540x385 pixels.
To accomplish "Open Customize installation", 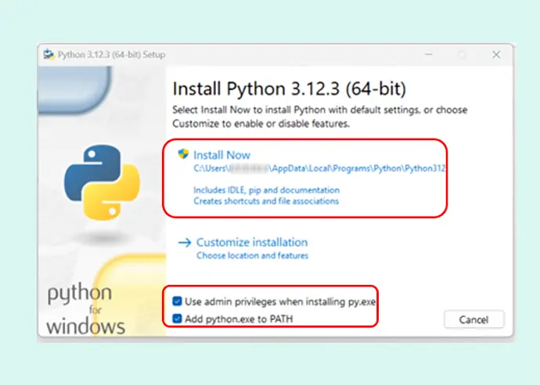I will [252, 242].
